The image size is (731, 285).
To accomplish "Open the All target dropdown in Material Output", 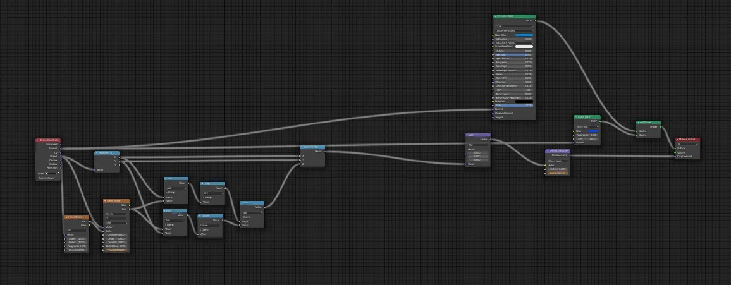I will 687,144.
